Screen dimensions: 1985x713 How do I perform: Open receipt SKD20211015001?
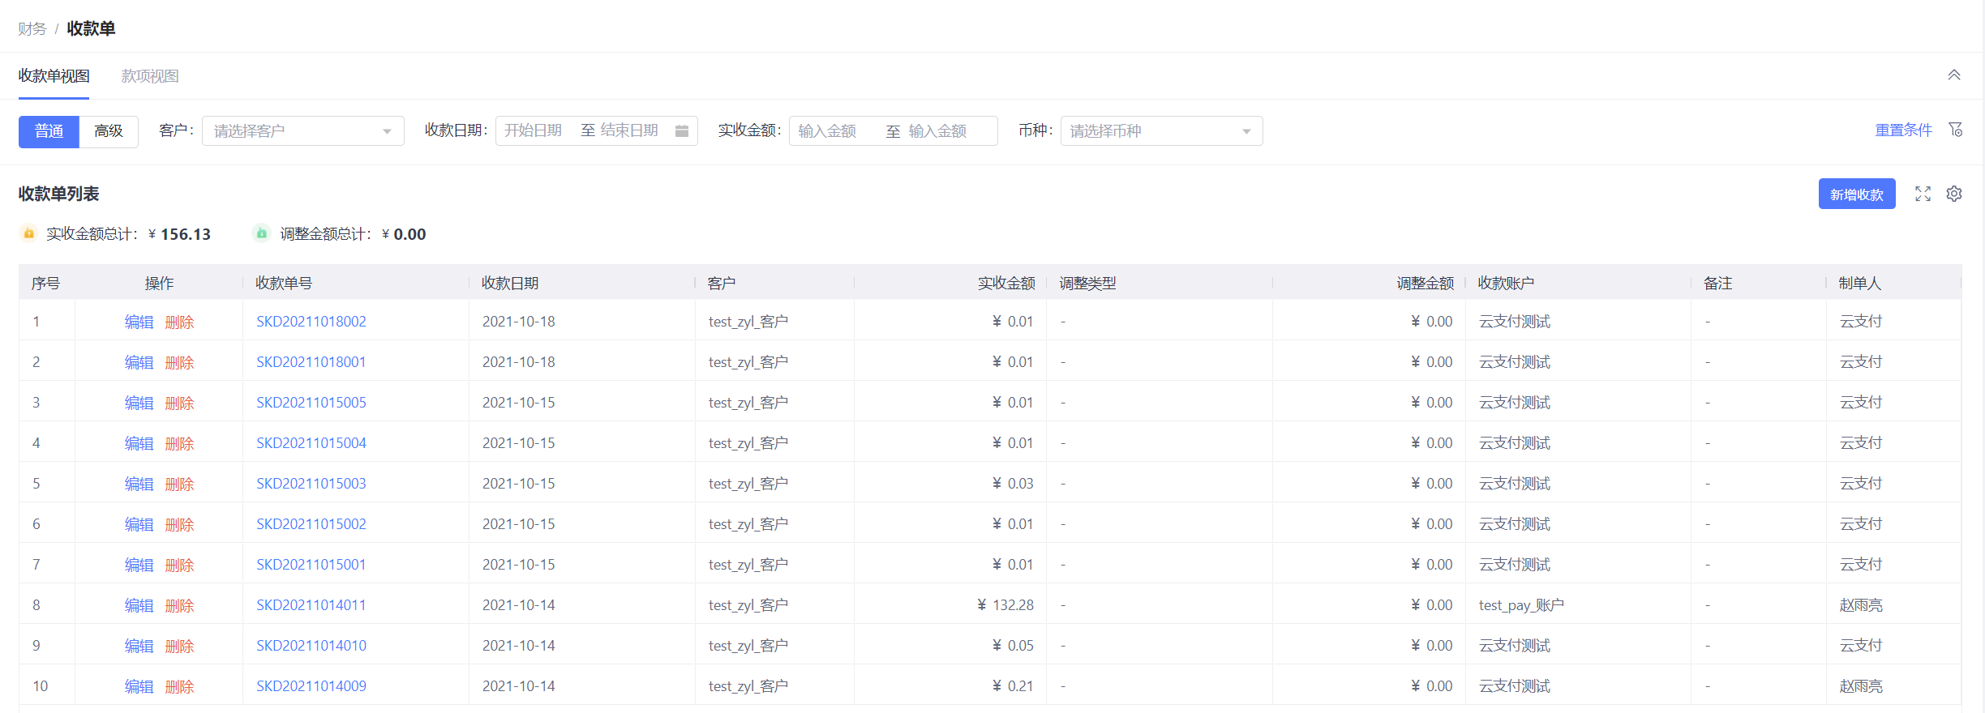pos(311,565)
